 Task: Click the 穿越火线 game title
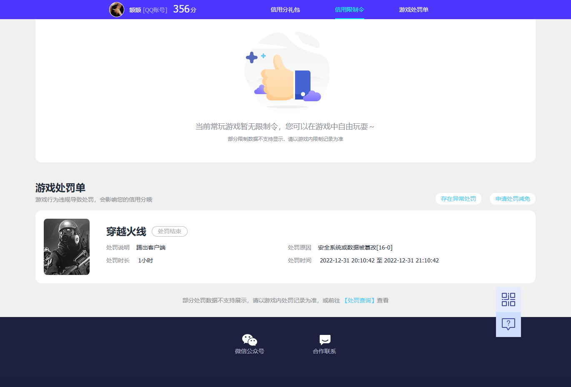pyautogui.click(x=126, y=232)
